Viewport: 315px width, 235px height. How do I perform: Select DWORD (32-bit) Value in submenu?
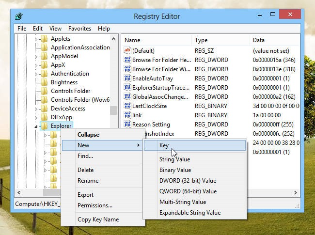tap(195, 181)
